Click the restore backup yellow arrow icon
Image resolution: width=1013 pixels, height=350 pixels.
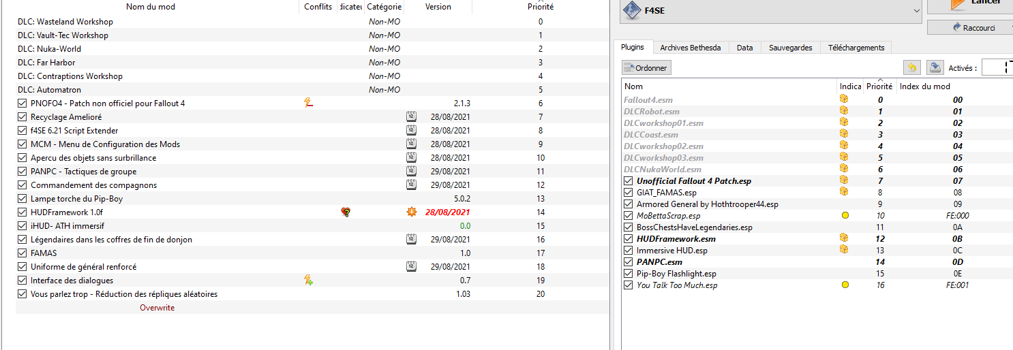912,67
